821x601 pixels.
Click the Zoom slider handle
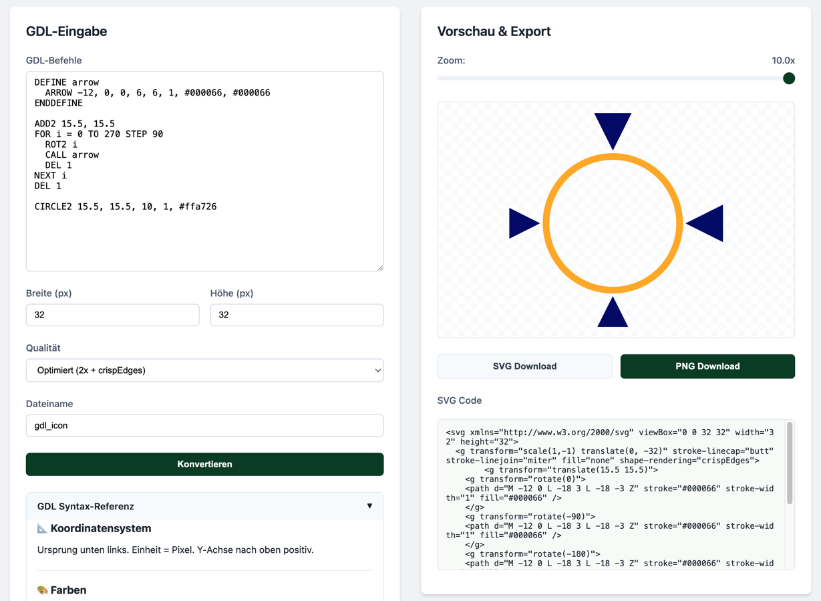(x=789, y=78)
